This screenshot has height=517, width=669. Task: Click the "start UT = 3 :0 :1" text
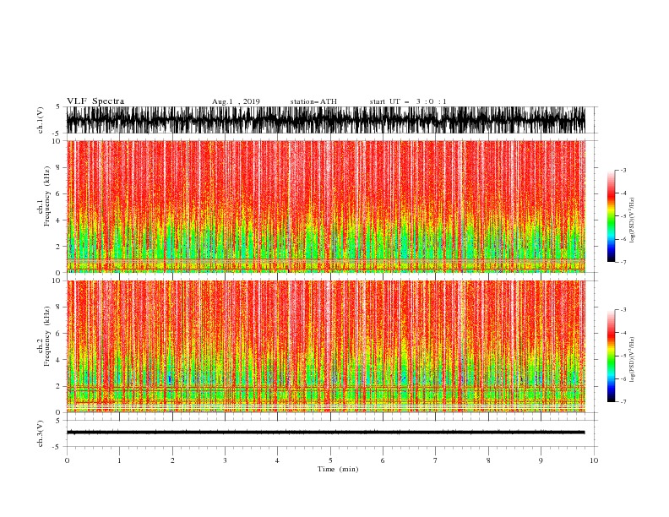tap(408, 101)
